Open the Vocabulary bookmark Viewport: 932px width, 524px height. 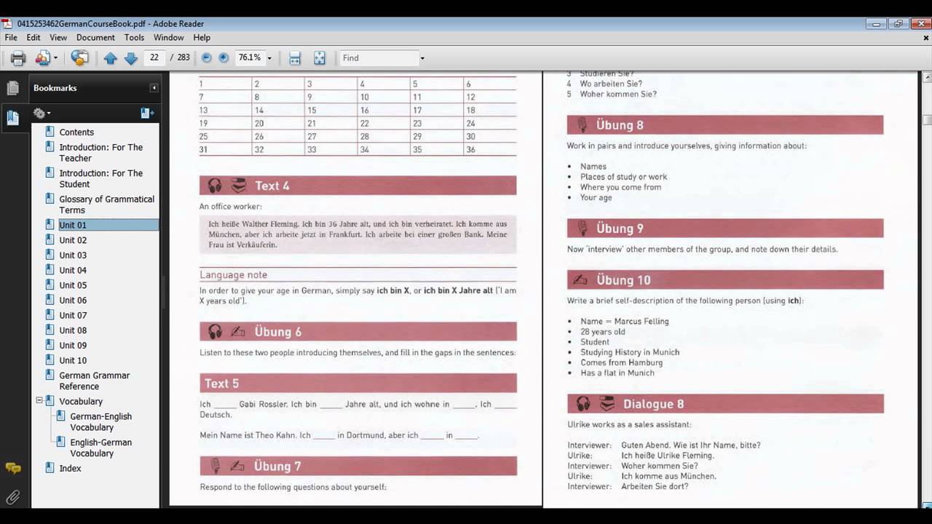coord(81,402)
